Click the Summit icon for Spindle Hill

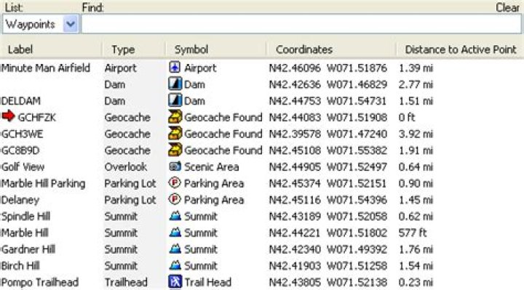pos(175,216)
